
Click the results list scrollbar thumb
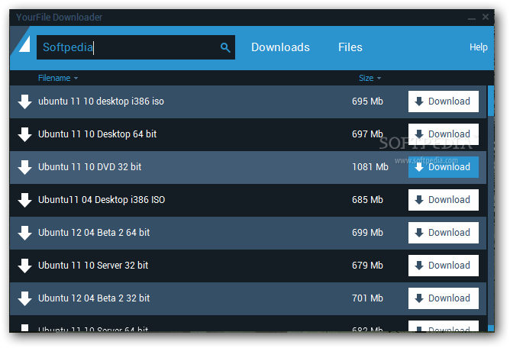[490, 101]
